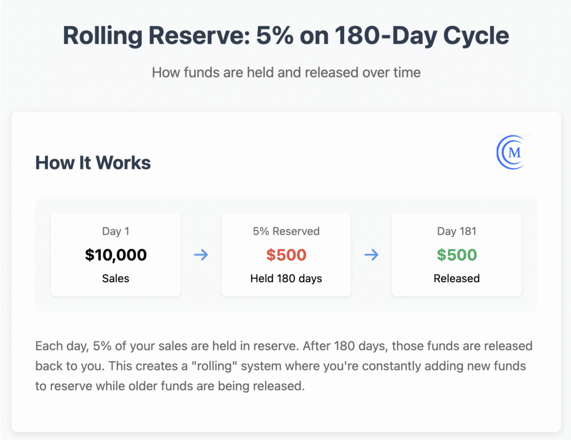Select the black $10,000 sales amount
The width and height of the screenshot is (571, 440).
[x=115, y=255]
